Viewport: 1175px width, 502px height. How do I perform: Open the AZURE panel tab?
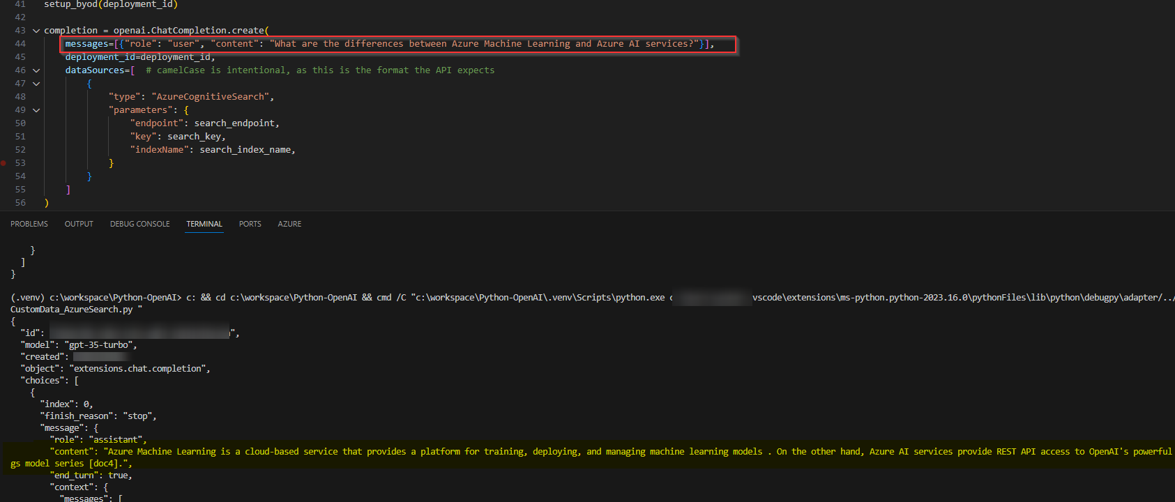click(290, 224)
